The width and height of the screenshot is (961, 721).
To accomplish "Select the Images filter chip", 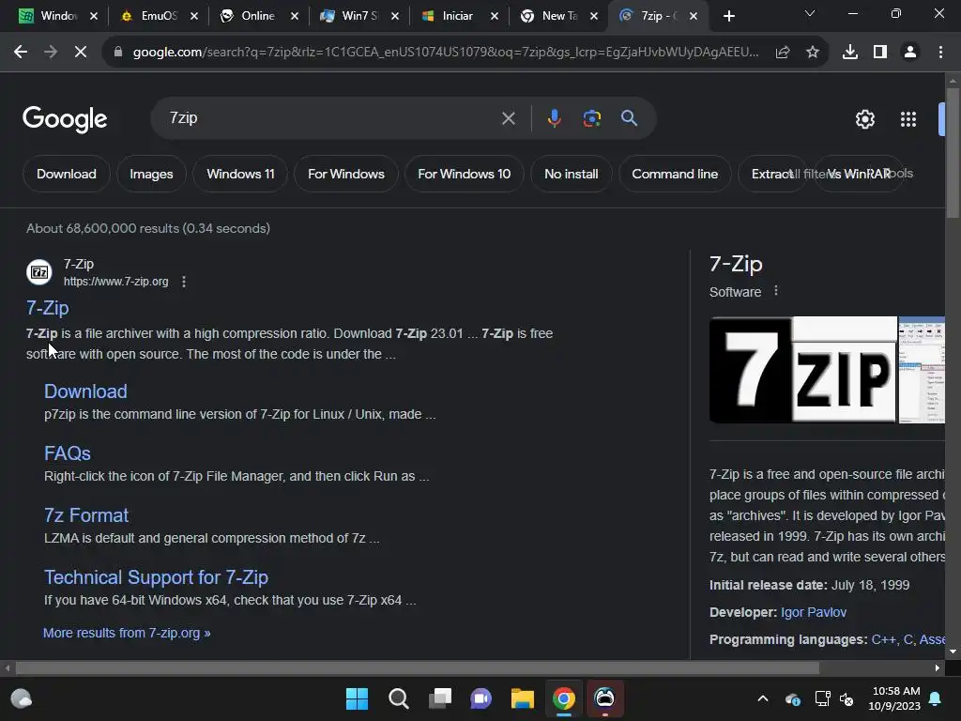I will [151, 174].
